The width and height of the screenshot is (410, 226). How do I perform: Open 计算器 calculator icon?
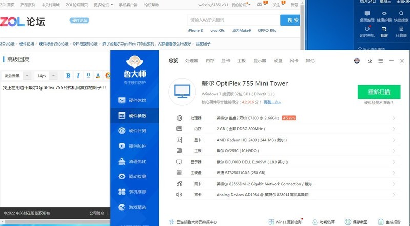(401, 29)
